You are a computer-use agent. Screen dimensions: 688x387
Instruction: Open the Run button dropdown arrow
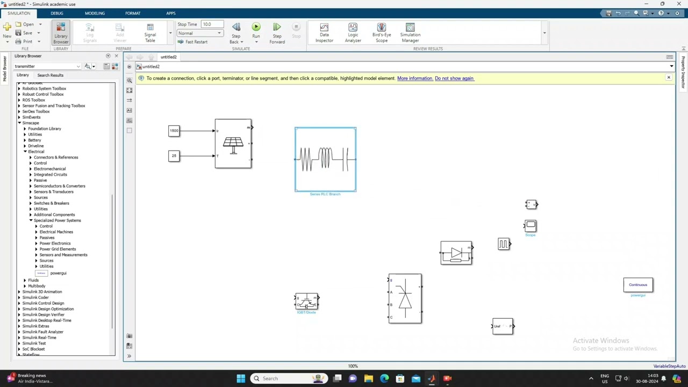click(256, 42)
